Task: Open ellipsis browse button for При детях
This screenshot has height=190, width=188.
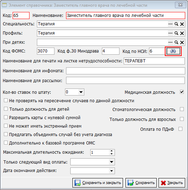Action: (170, 42)
